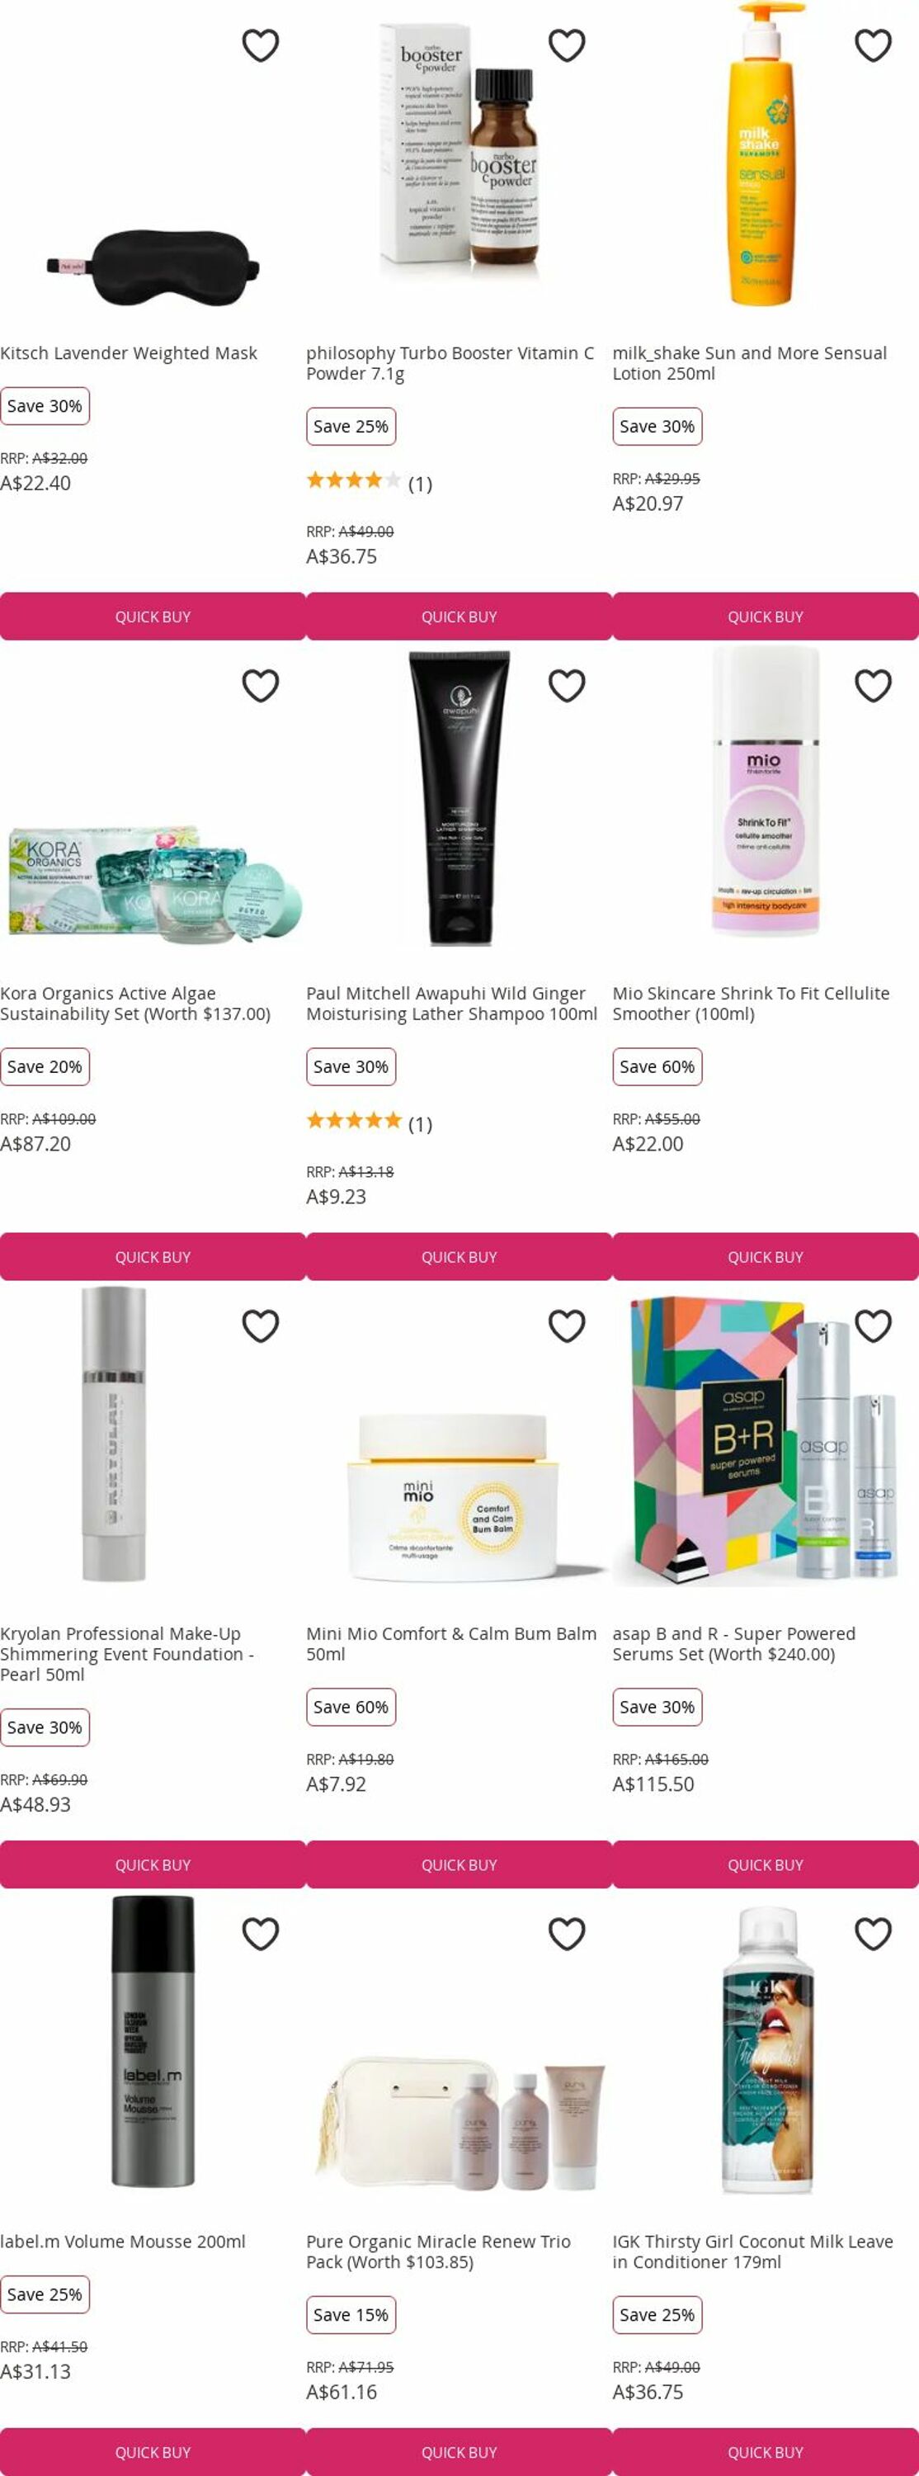Wishlist the label.m Volume Mousse
The height and width of the screenshot is (2476, 919).
click(x=260, y=1933)
